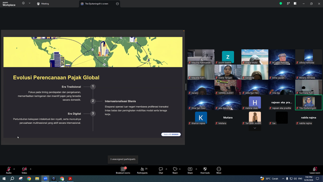The width and height of the screenshot is (323, 182).
Task: Open the Chat panel
Action: [x=160, y=170]
